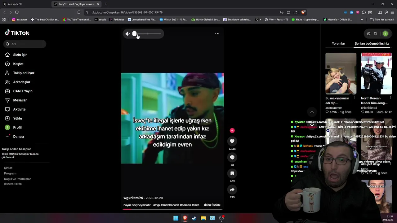Open TikTok coin icon top right

[368, 34]
